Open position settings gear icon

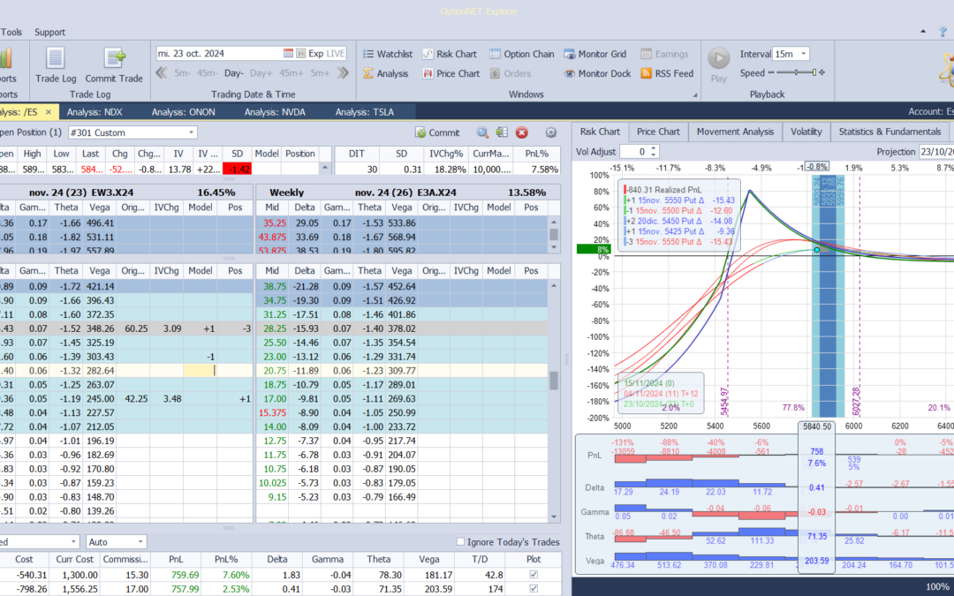coord(551,132)
